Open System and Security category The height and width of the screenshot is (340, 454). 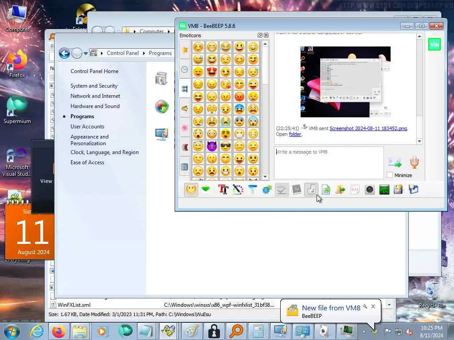click(x=94, y=86)
